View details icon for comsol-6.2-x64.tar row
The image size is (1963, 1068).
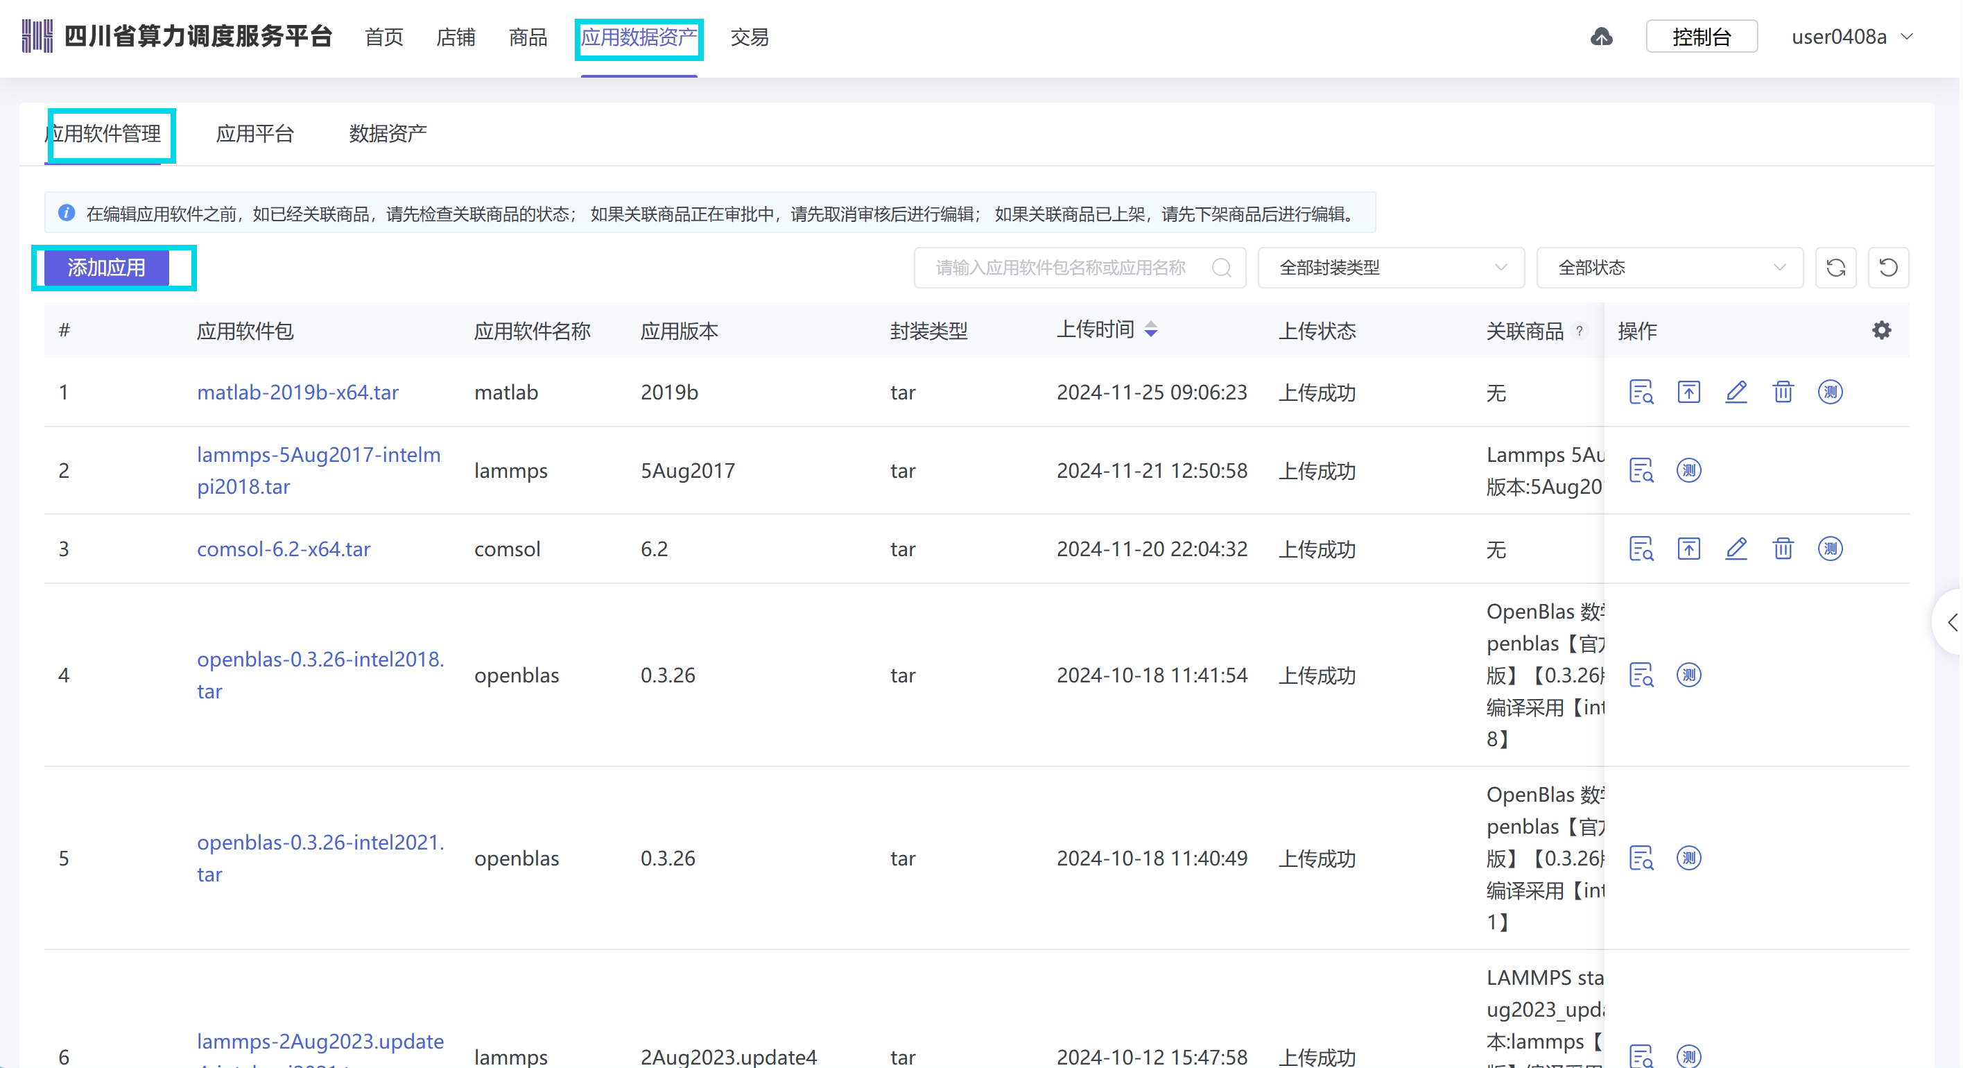1641,549
